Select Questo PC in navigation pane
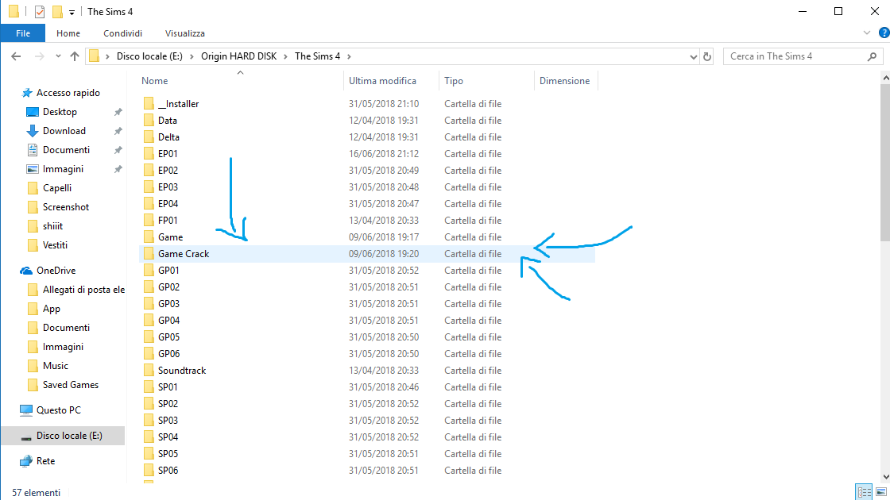Viewport: 890px width, 500px height. pos(59,410)
